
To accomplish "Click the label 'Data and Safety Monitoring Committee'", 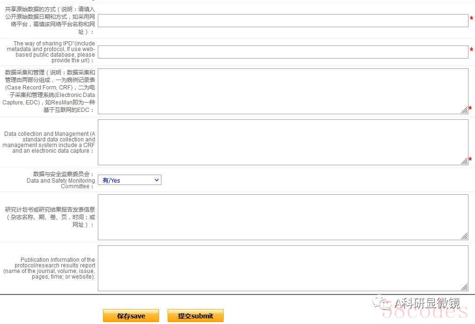I will tap(60, 184).
